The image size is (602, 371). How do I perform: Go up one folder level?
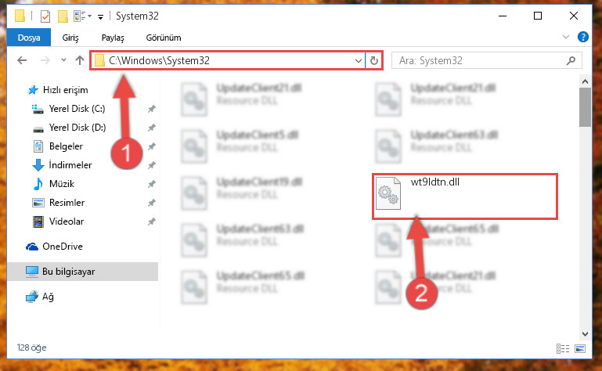tap(80, 60)
